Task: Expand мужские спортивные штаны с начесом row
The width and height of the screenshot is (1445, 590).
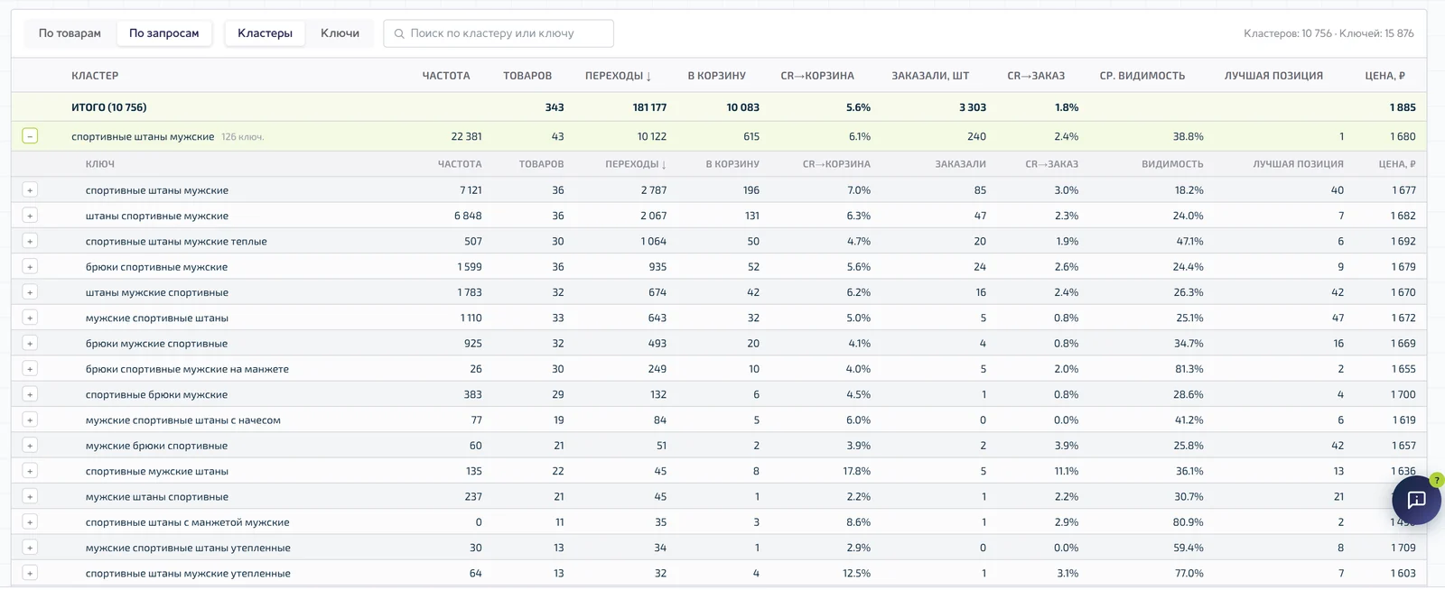Action: click(x=30, y=420)
